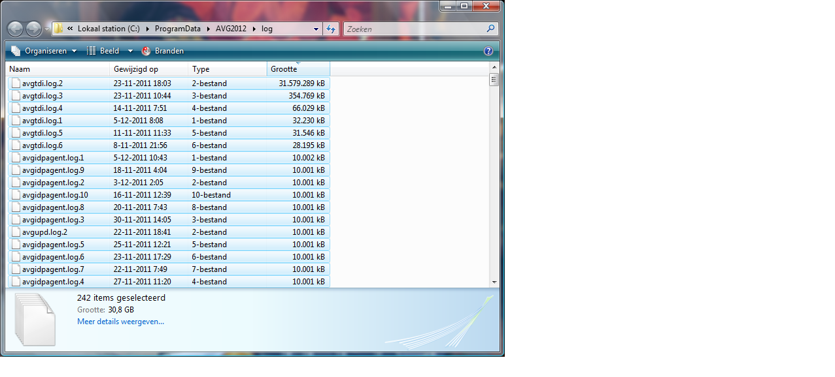Click the 31.579.289 kB size cell
835x377 pixels.
(301, 83)
